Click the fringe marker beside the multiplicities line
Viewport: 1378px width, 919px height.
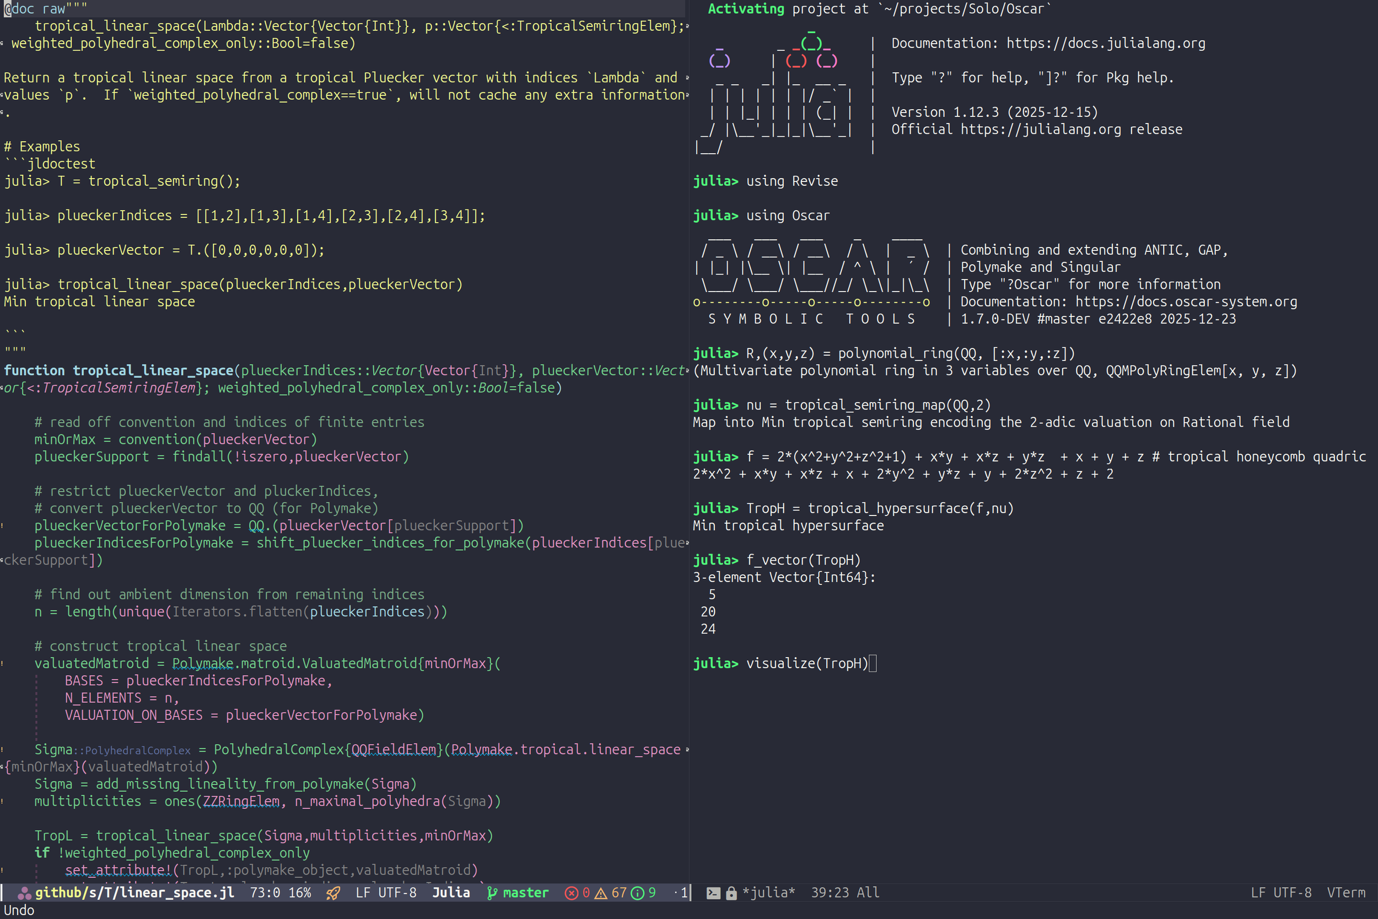pyautogui.click(x=3, y=800)
